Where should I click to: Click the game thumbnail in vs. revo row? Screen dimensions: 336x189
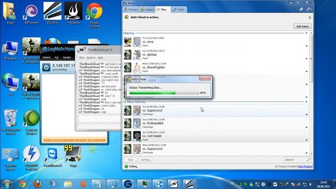(128, 42)
